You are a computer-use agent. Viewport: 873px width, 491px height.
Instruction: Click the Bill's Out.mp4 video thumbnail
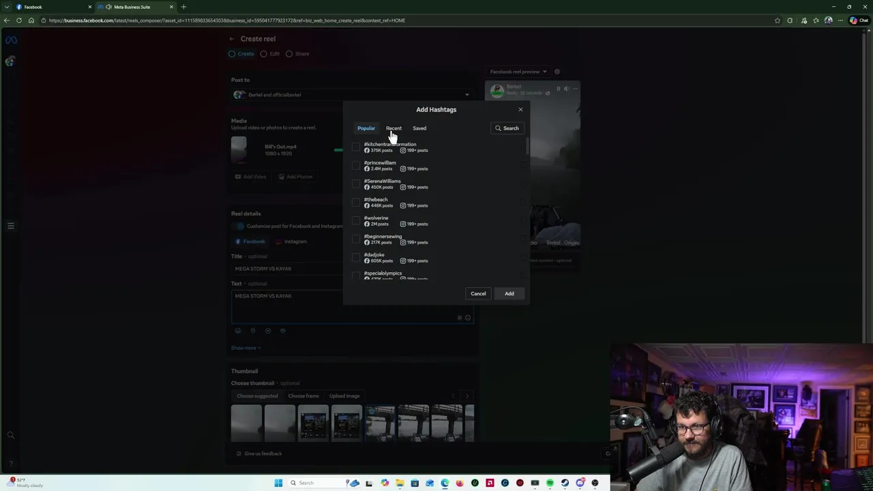pos(239,149)
